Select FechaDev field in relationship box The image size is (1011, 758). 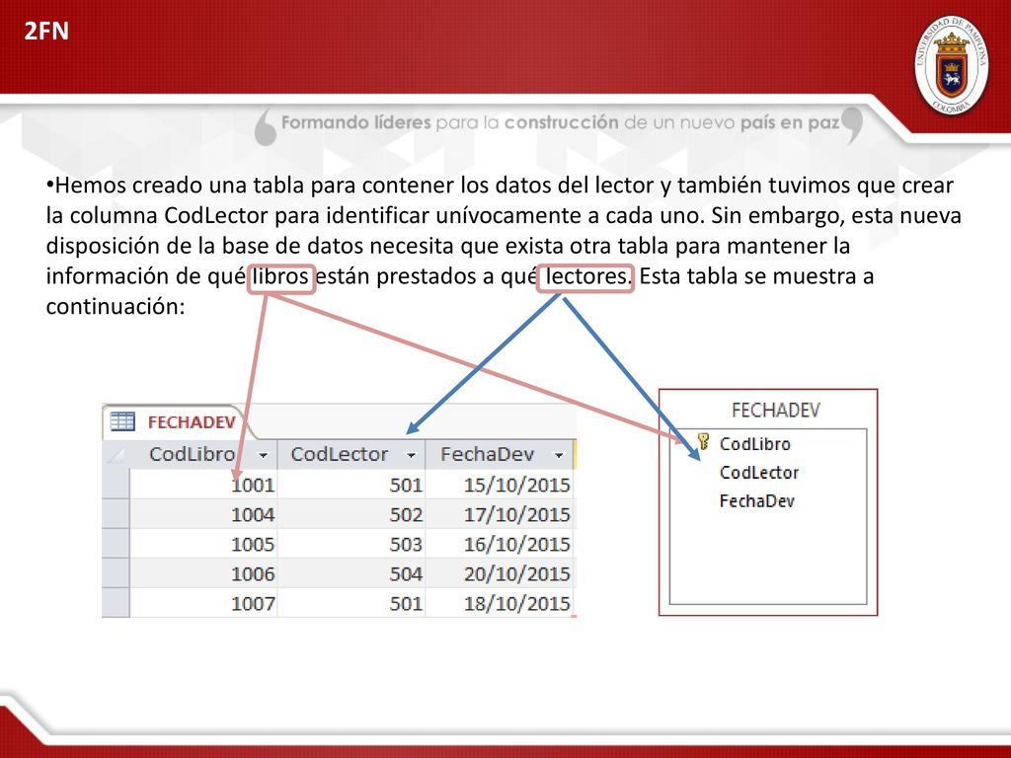(x=757, y=500)
